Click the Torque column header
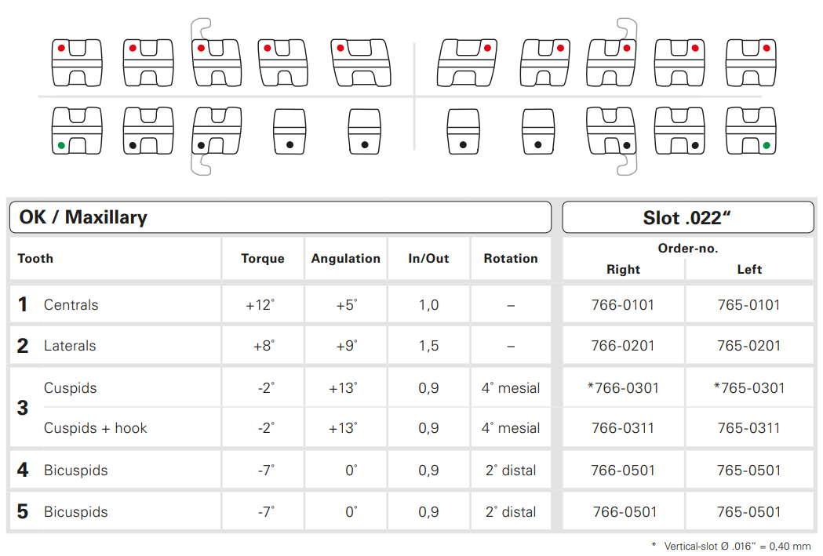 [262, 259]
